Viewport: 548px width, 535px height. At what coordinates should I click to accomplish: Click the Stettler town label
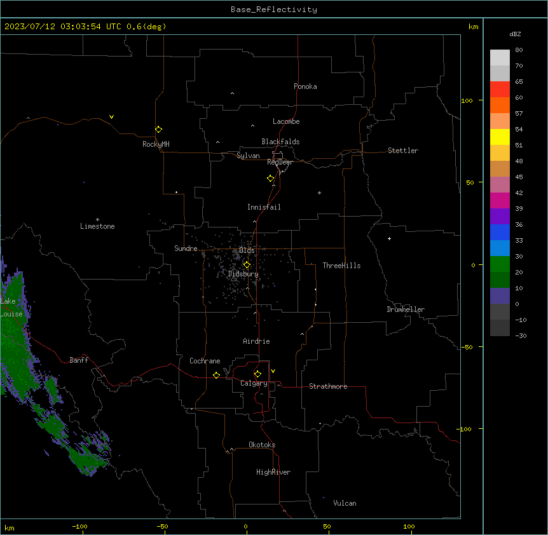click(402, 151)
